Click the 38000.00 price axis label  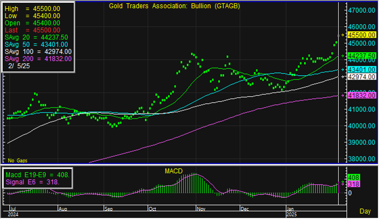(361, 159)
